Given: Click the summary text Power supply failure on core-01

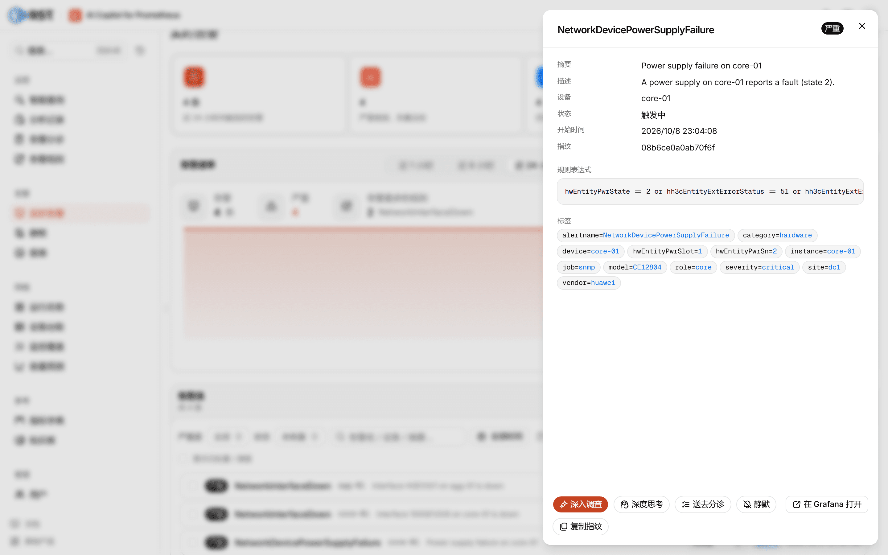Looking at the screenshot, I should click(x=701, y=66).
